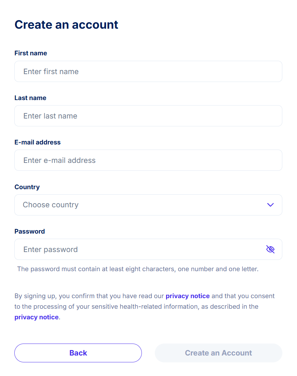Image resolution: width=297 pixels, height=376 pixels.
Task: Click into the e-mail address input
Action: [148, 160]
